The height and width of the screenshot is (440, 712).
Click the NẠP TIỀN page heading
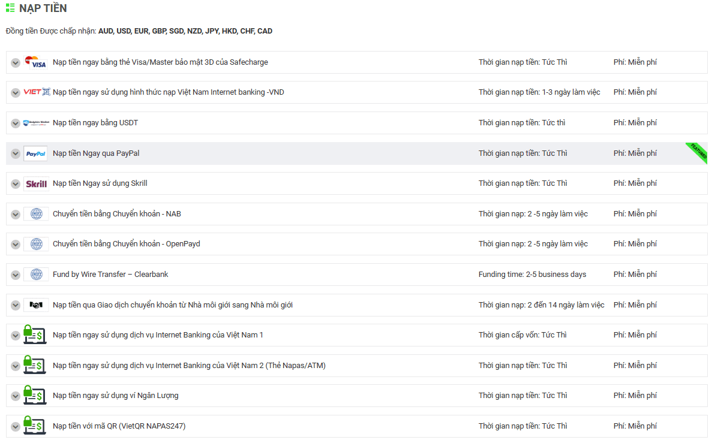pyautogui.click(x=43, y=8)
